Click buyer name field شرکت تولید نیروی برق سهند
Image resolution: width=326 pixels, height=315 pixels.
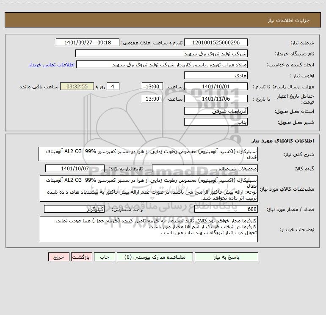pyautogui.click(x=161, y=53)
